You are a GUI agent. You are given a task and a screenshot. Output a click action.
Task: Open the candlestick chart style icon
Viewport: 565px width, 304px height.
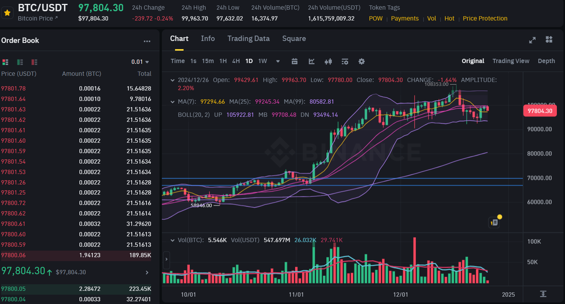[x=328, y=61]
